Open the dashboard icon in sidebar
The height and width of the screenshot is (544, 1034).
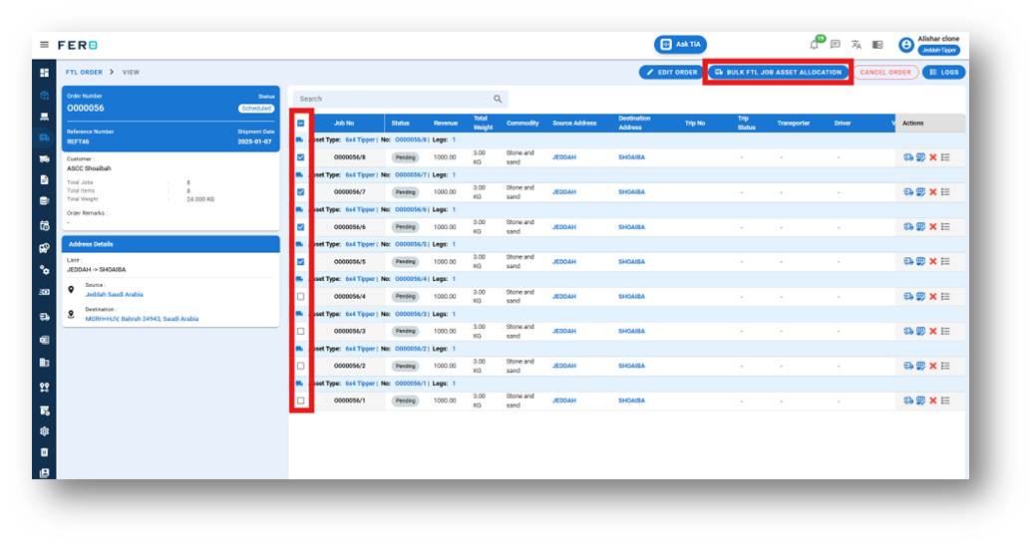coord(44,73)
